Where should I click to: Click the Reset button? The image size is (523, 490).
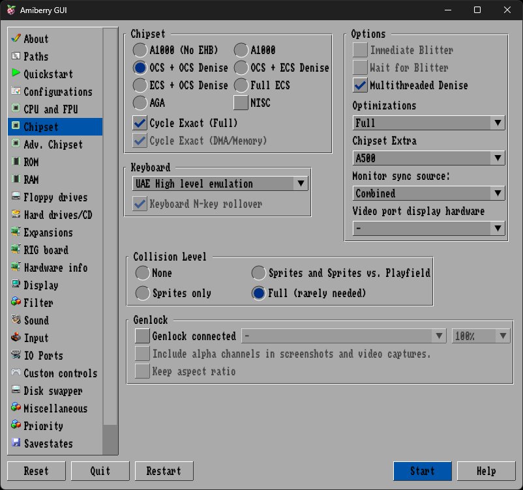(x=37, y=470)
